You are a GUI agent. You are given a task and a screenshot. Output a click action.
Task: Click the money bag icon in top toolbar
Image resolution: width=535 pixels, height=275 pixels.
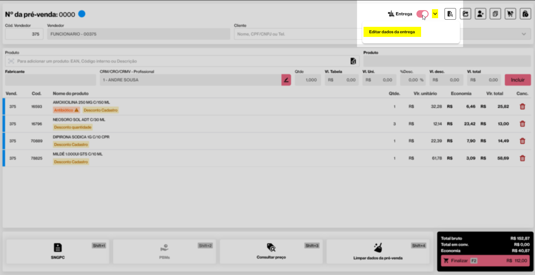[x=525, y=14]
